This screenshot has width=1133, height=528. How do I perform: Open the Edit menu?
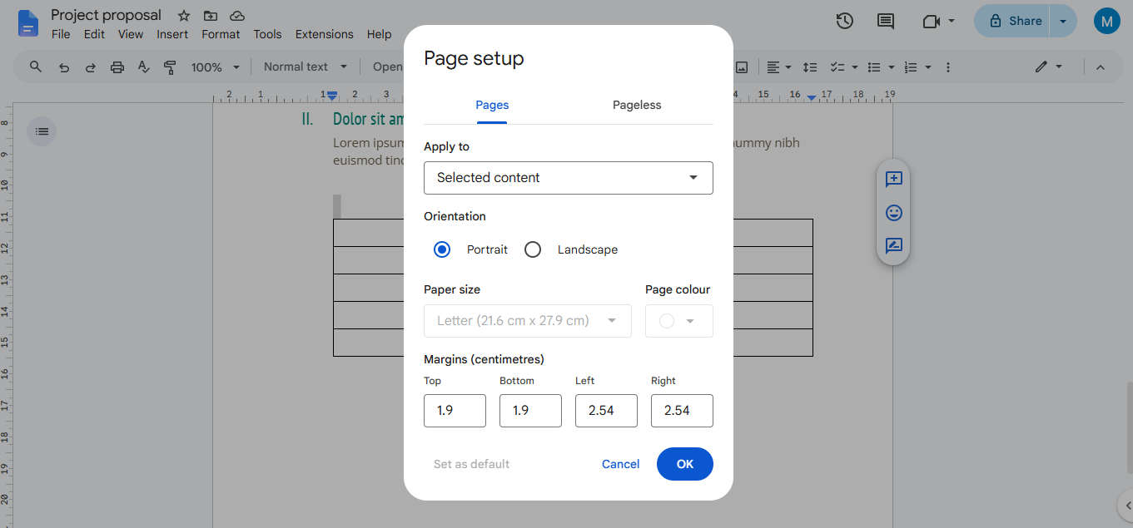pyautogui.click(x=94, y=34)
